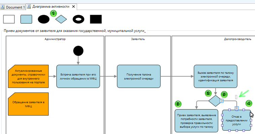Choose the black ellipse start node tool

coord(43,19)
